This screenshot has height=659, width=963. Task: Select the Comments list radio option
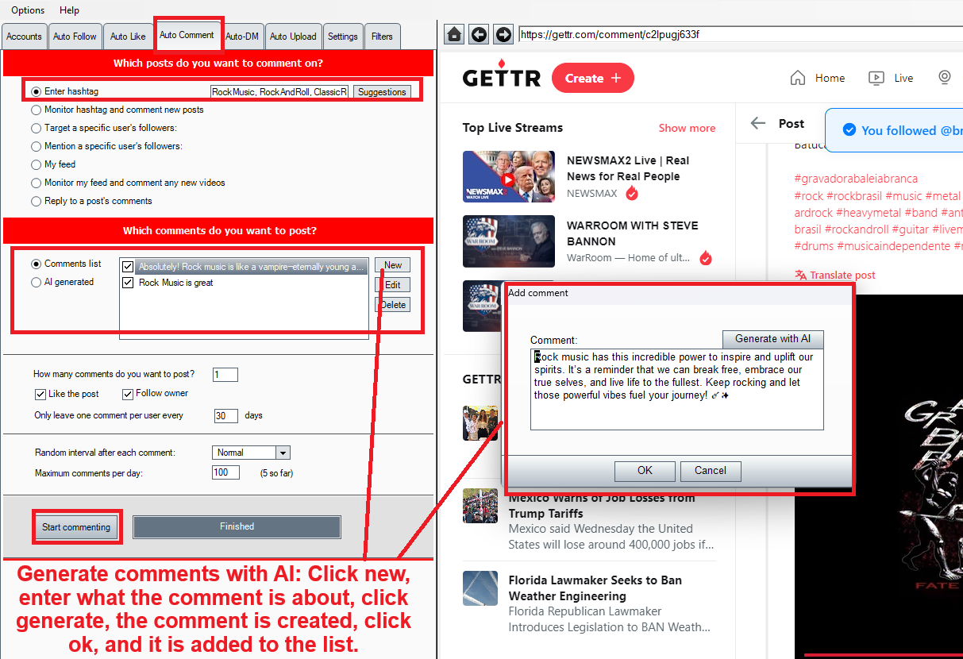pos(36,264)
